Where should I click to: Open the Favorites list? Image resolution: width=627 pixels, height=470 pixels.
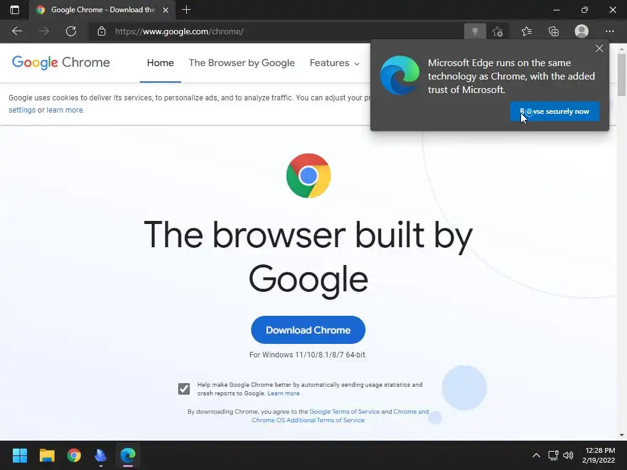coord(527,31)
